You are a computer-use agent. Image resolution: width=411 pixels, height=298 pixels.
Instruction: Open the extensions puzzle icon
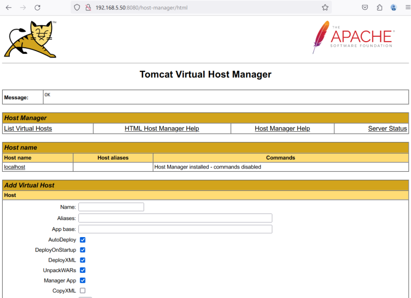click(379, 8)
